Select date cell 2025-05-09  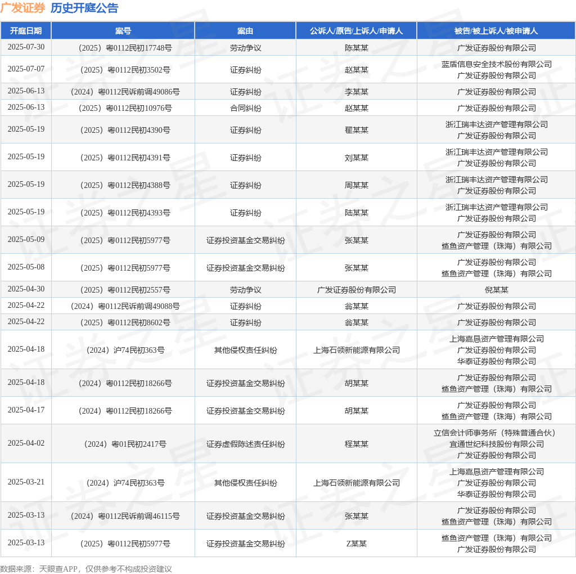coord(26,240)
